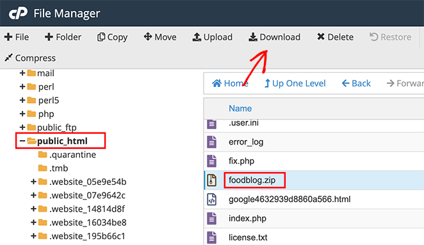Select the public_ftp folder label
The image size is (424, 245).
click(57, 127)
